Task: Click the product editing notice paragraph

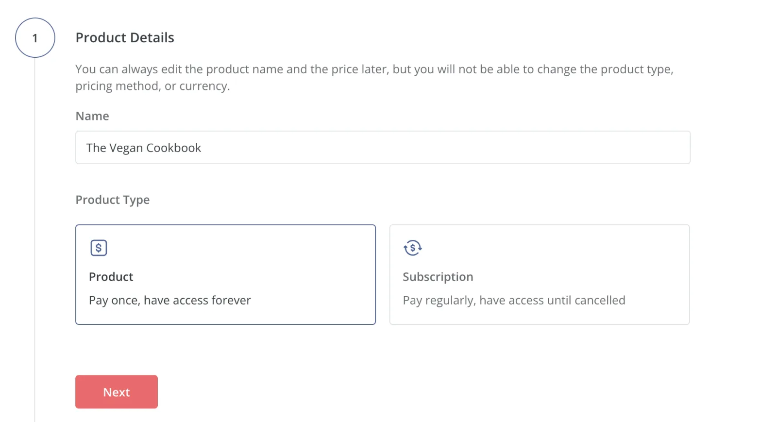Action: (374, 69)
